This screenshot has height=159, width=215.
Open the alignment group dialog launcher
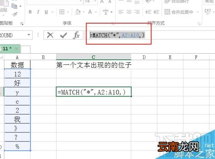click(x=199, y=24)
